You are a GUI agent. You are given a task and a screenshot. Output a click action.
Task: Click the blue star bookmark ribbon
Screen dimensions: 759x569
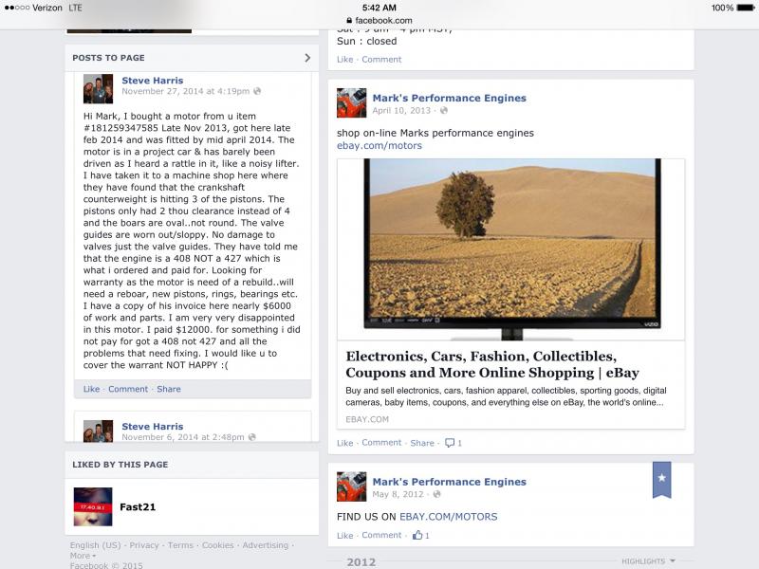(661, 480)
